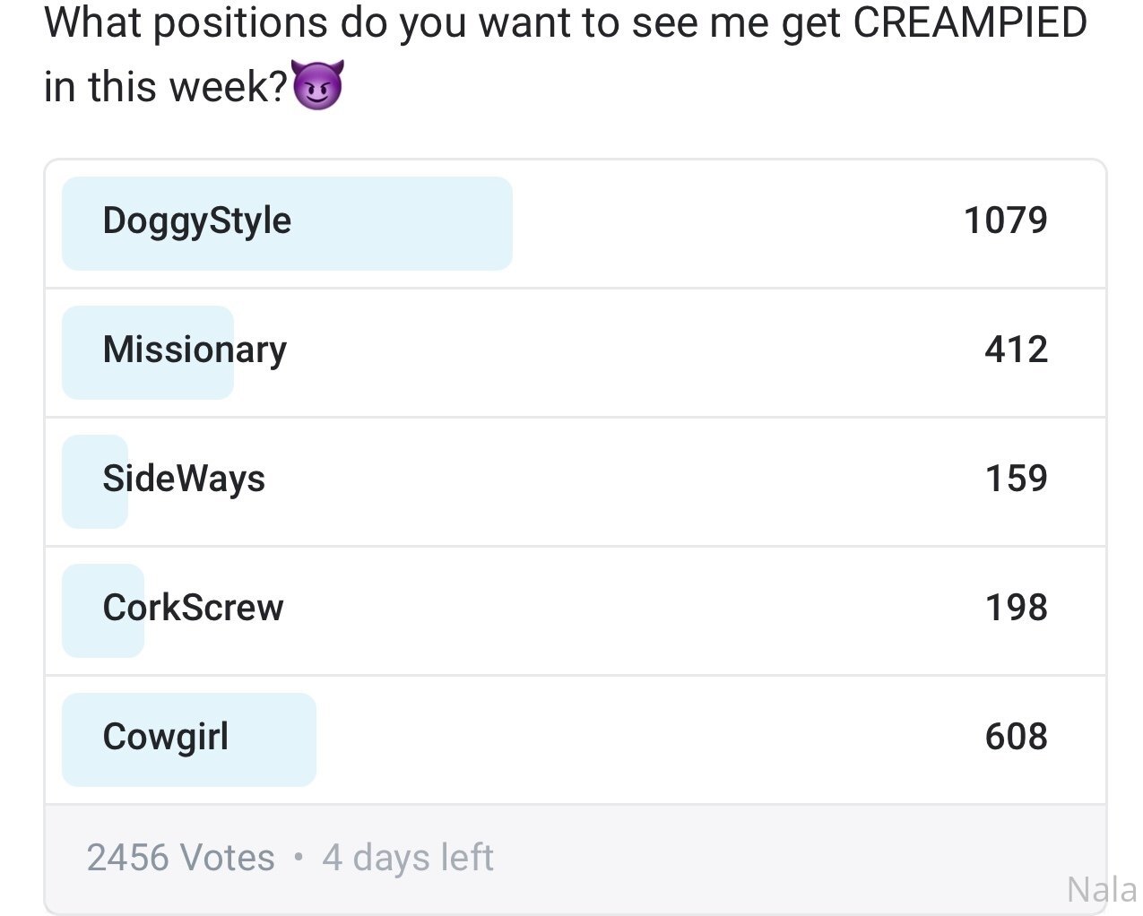The width and height of the screenshot is (1143, 916).
Task: Click the poll question text
Action: coord(565,55)
